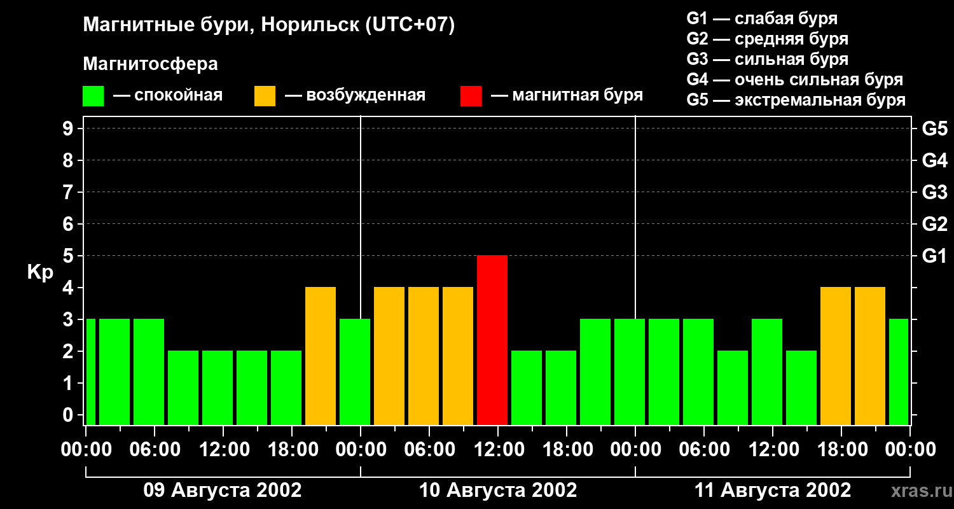954x509 pixels.
Task: Select the 'G1 — слабая буря' legend line
Action: pos(762,18)
